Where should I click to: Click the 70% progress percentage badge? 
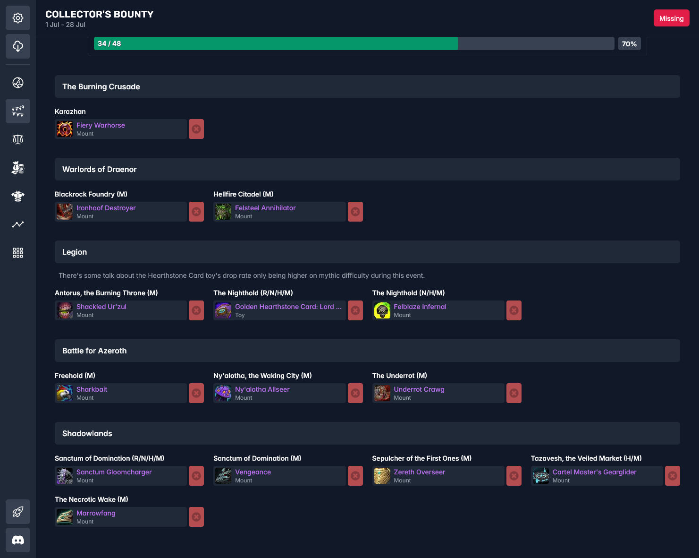click(629, 43)
